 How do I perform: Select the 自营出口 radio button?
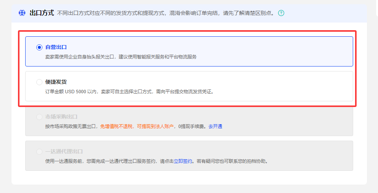pyautogui.click(x=39, y=47)
